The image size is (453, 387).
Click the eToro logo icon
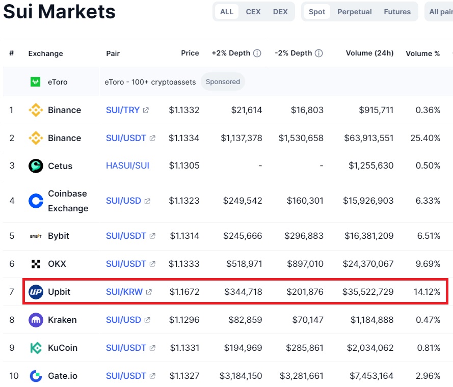35,82
